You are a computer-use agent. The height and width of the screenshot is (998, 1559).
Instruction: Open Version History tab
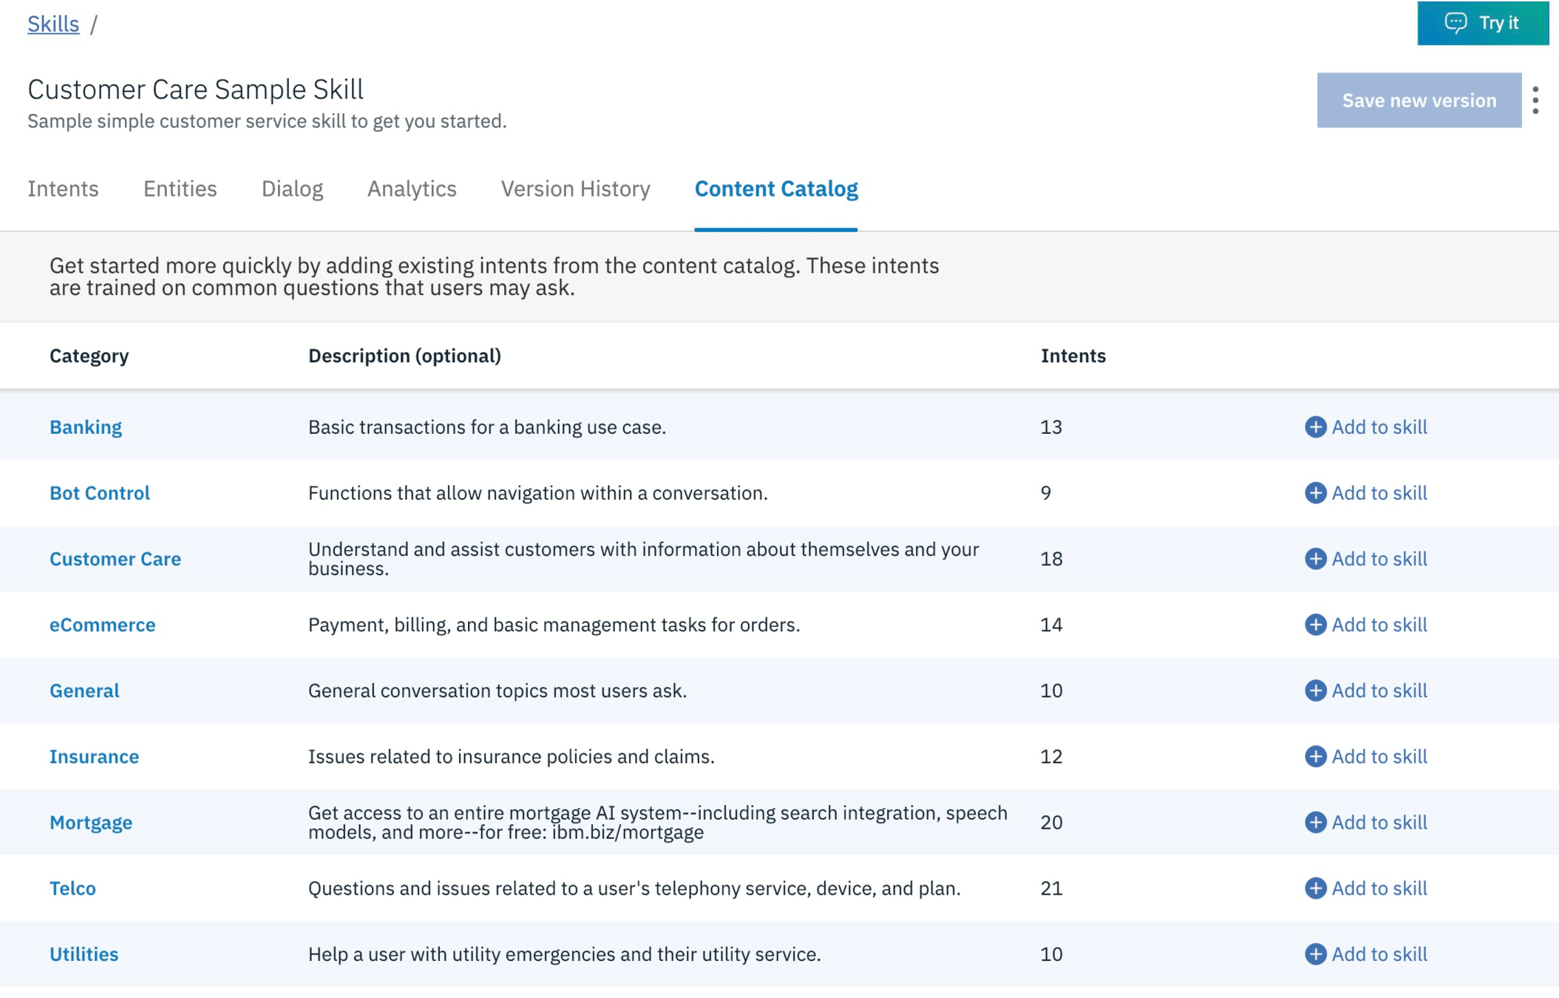[575, 189]
